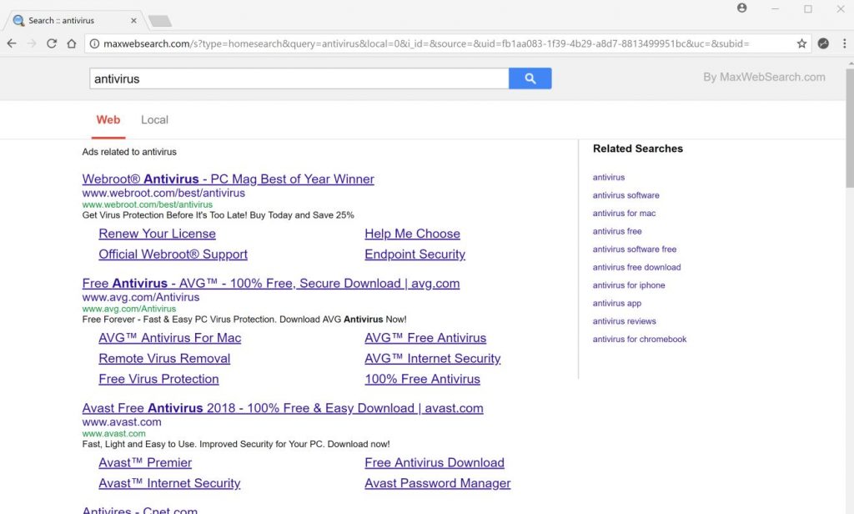Click the green www.avast.com URL
The image size is (854, 514).
tap(113, 433)
